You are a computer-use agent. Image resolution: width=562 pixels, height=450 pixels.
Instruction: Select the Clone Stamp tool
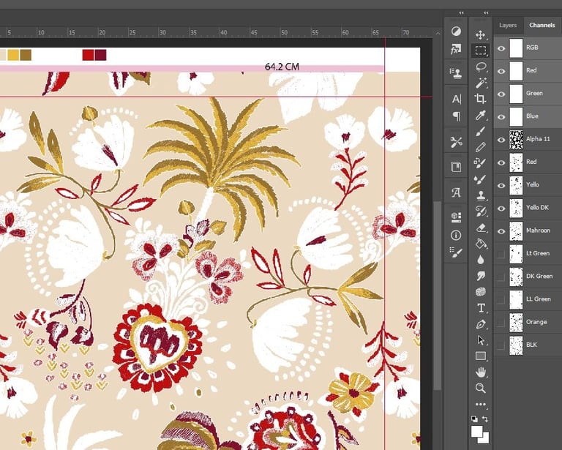pyautogui.click(x=480, y=195)
